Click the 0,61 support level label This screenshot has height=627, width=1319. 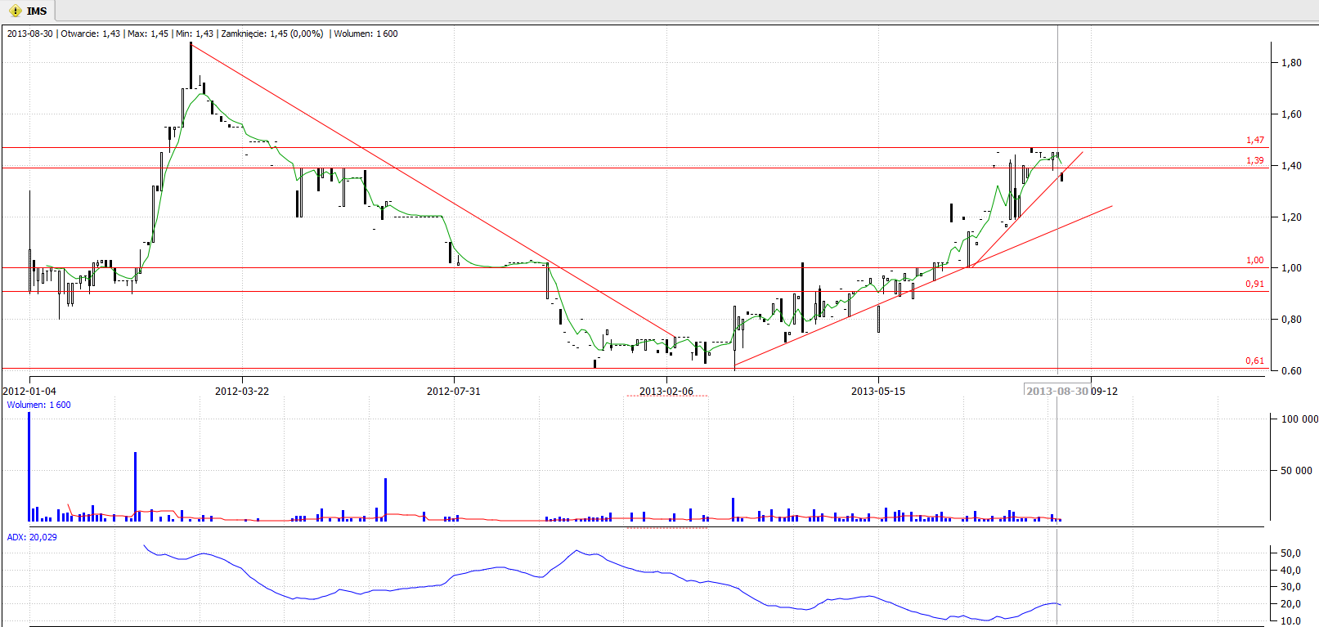[x=1254, y=361]
